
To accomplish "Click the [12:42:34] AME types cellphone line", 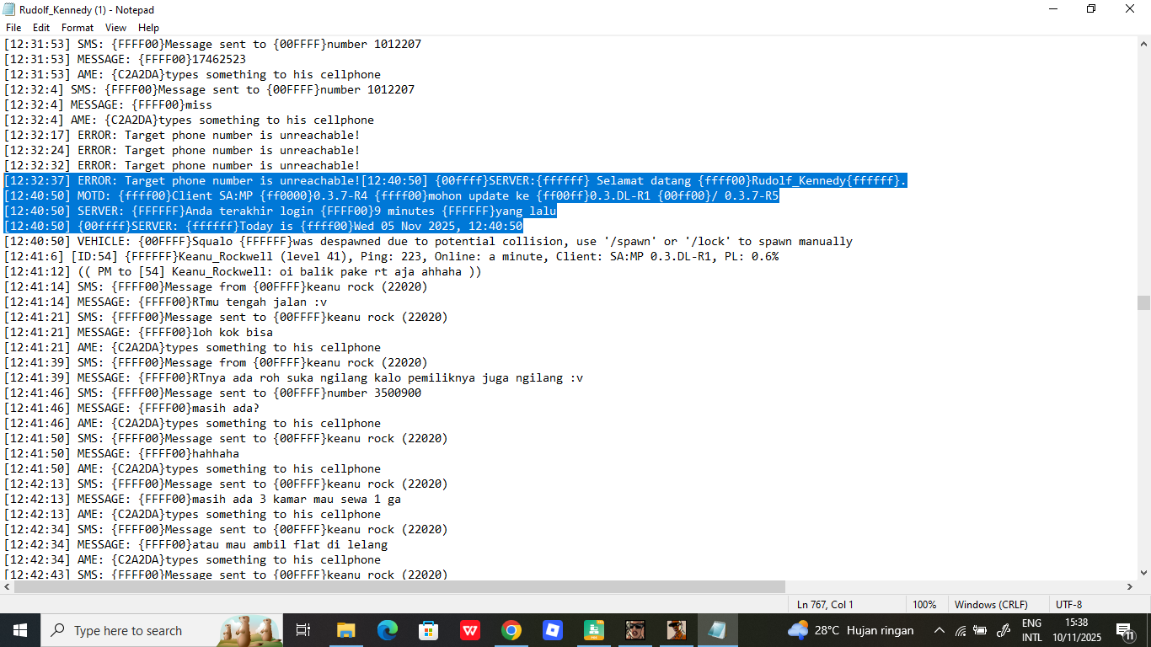I will point(192,559).
